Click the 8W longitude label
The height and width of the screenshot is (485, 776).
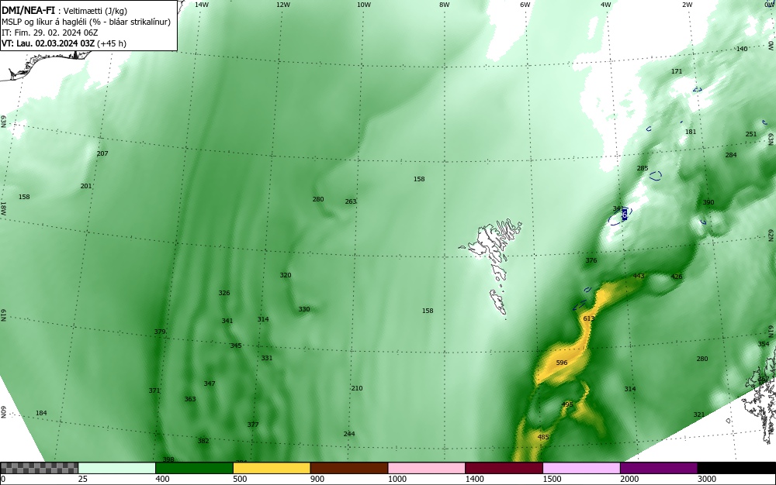pyautogui.click(x=445, y=5)
